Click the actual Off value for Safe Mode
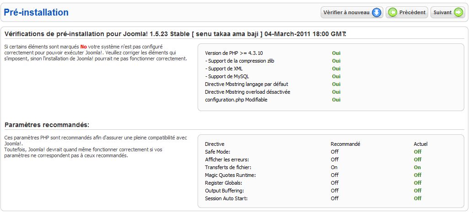 click(418, 152)
